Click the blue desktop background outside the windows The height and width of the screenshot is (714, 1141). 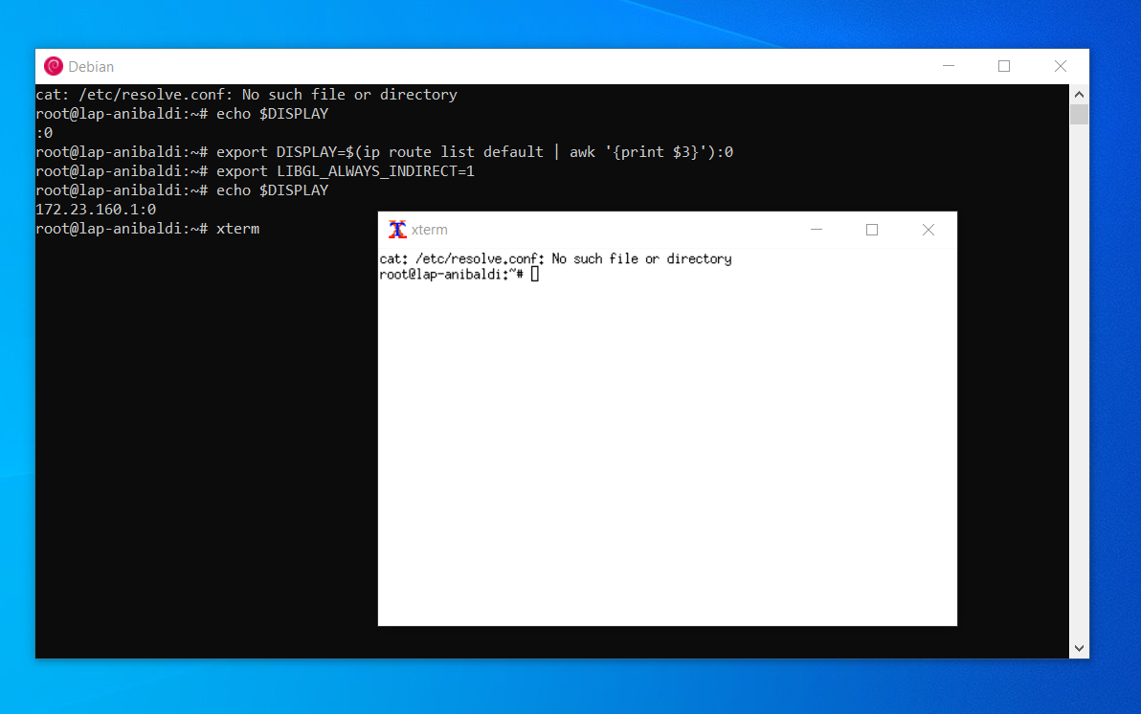[x=574, y=689]
